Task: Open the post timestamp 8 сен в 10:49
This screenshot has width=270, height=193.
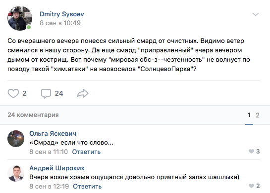Action: (x=60, y=23)
